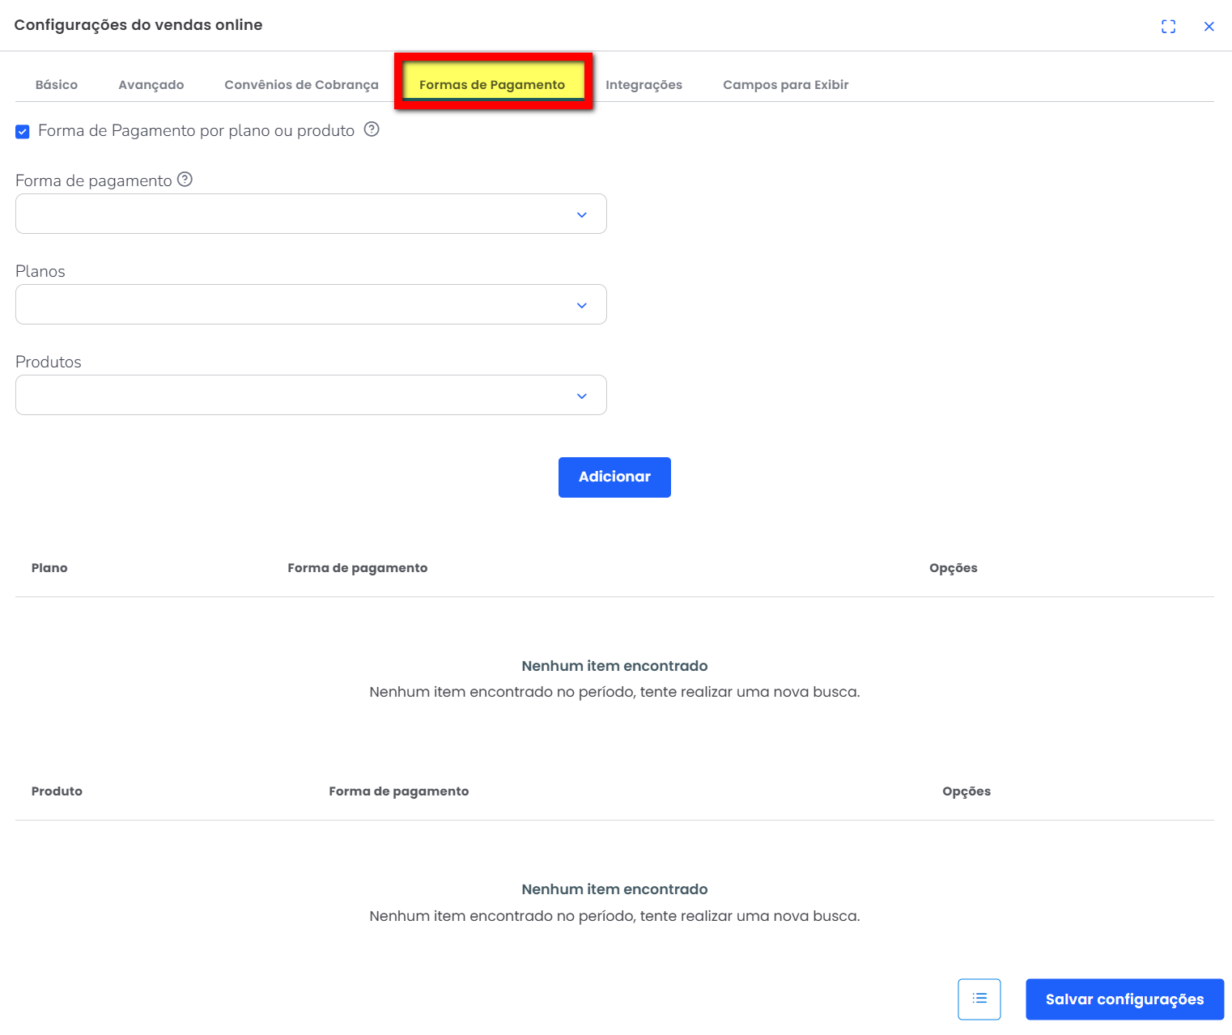Click the Plano column header
1232x1035 pixels.
[x=49, y=568]
